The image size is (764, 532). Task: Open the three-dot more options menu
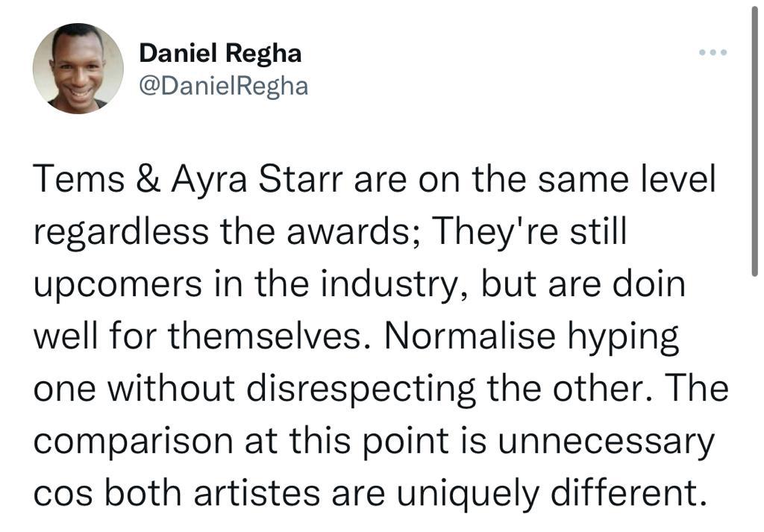712,53
